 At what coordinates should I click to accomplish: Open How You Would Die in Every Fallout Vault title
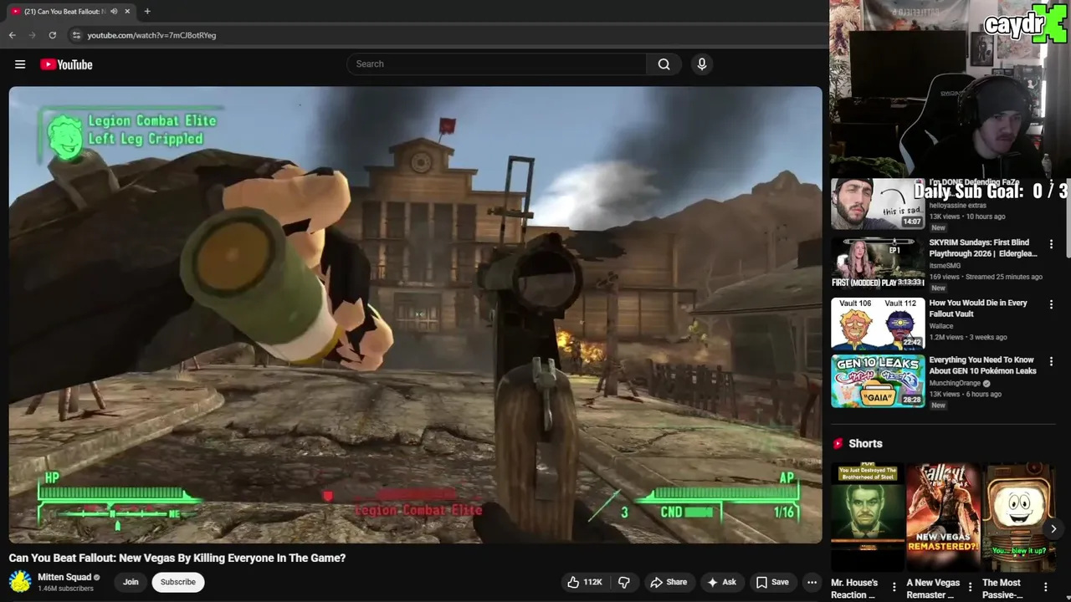978,309
